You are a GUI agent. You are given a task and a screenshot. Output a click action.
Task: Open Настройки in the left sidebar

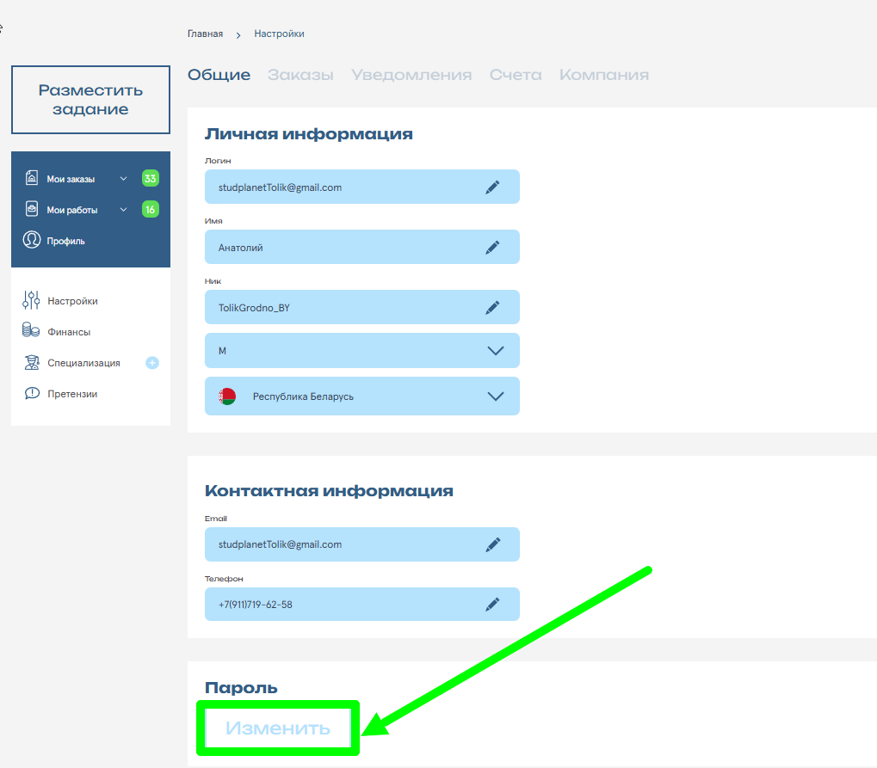tap(72, 301)
